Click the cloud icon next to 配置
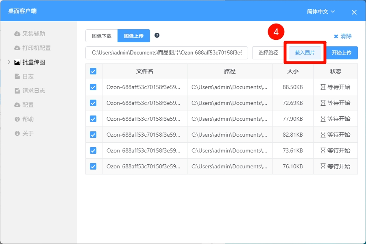 pos(17,105)
